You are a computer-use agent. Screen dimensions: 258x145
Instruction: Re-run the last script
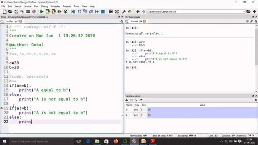[65, 12]
